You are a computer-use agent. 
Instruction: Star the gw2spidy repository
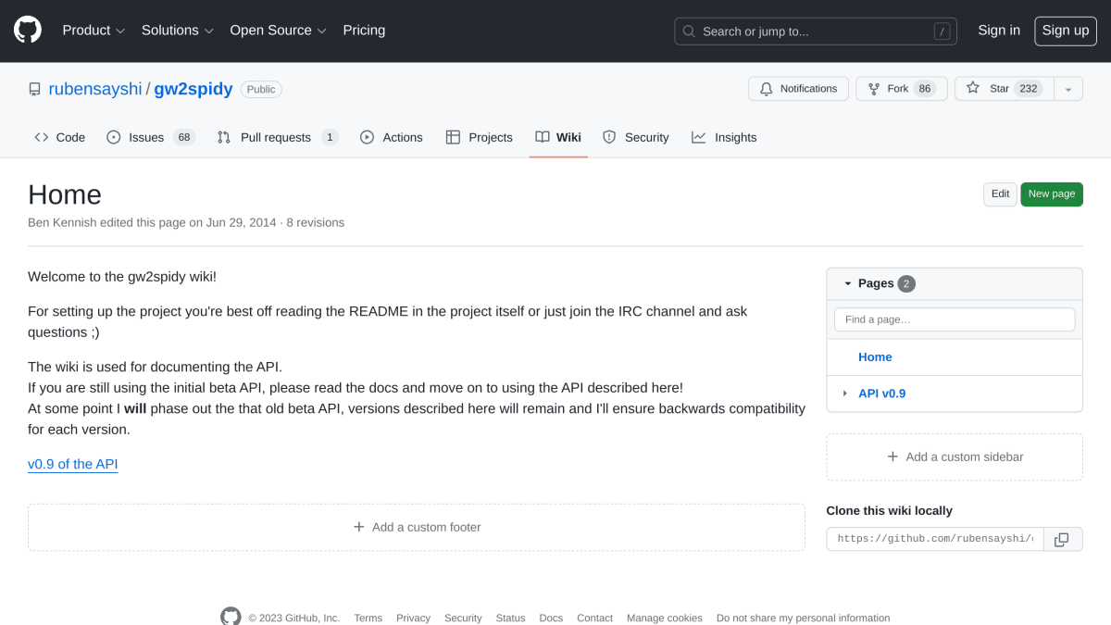[1005, 89]
